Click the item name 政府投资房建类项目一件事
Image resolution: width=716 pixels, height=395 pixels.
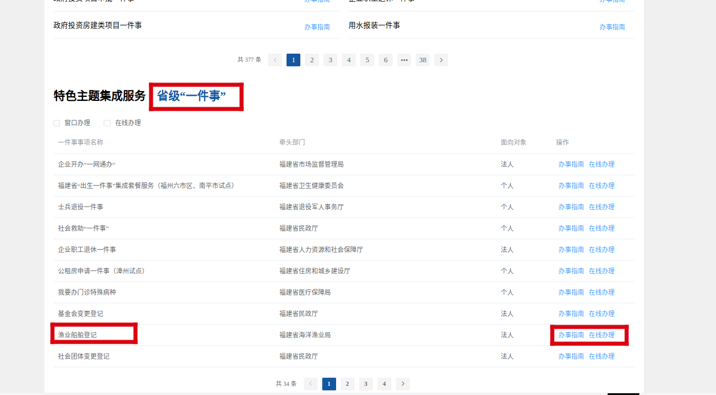(x=97, y=25)
